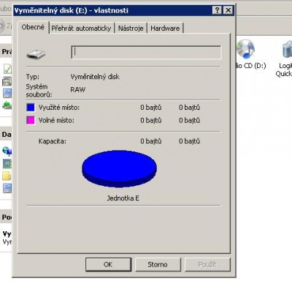Switch to the Nástroje tab

point(131,29)
